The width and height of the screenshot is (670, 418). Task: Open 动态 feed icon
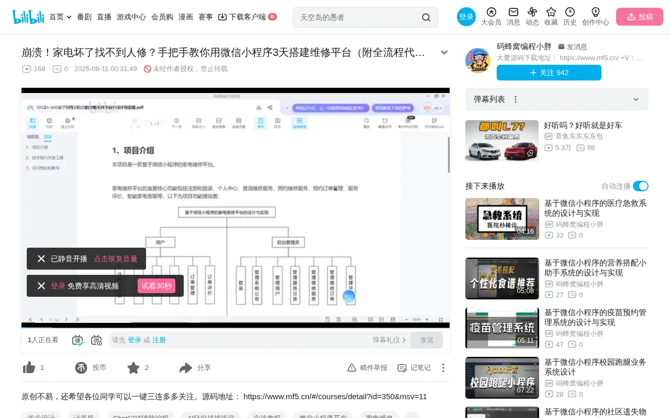coord(532,12)
